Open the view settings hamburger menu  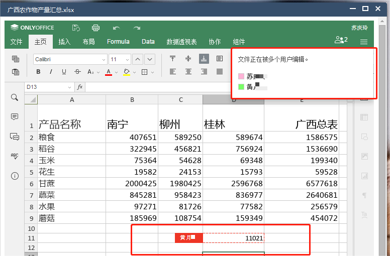click(364, 42)
